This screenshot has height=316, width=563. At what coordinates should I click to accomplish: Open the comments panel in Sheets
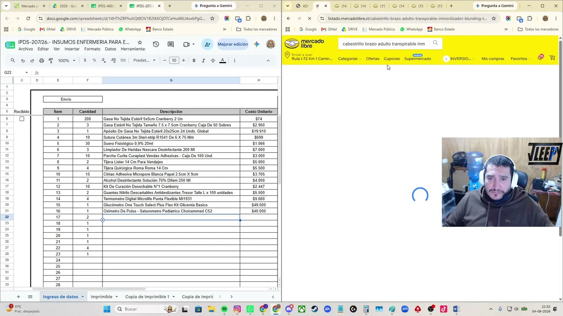pos(171,44)
